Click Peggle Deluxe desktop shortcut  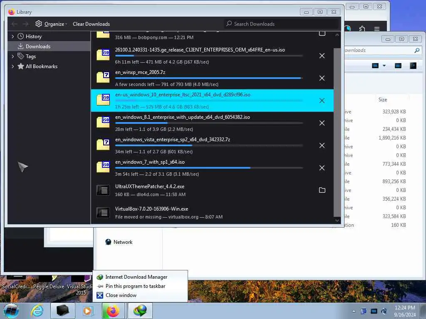(49, 283)
